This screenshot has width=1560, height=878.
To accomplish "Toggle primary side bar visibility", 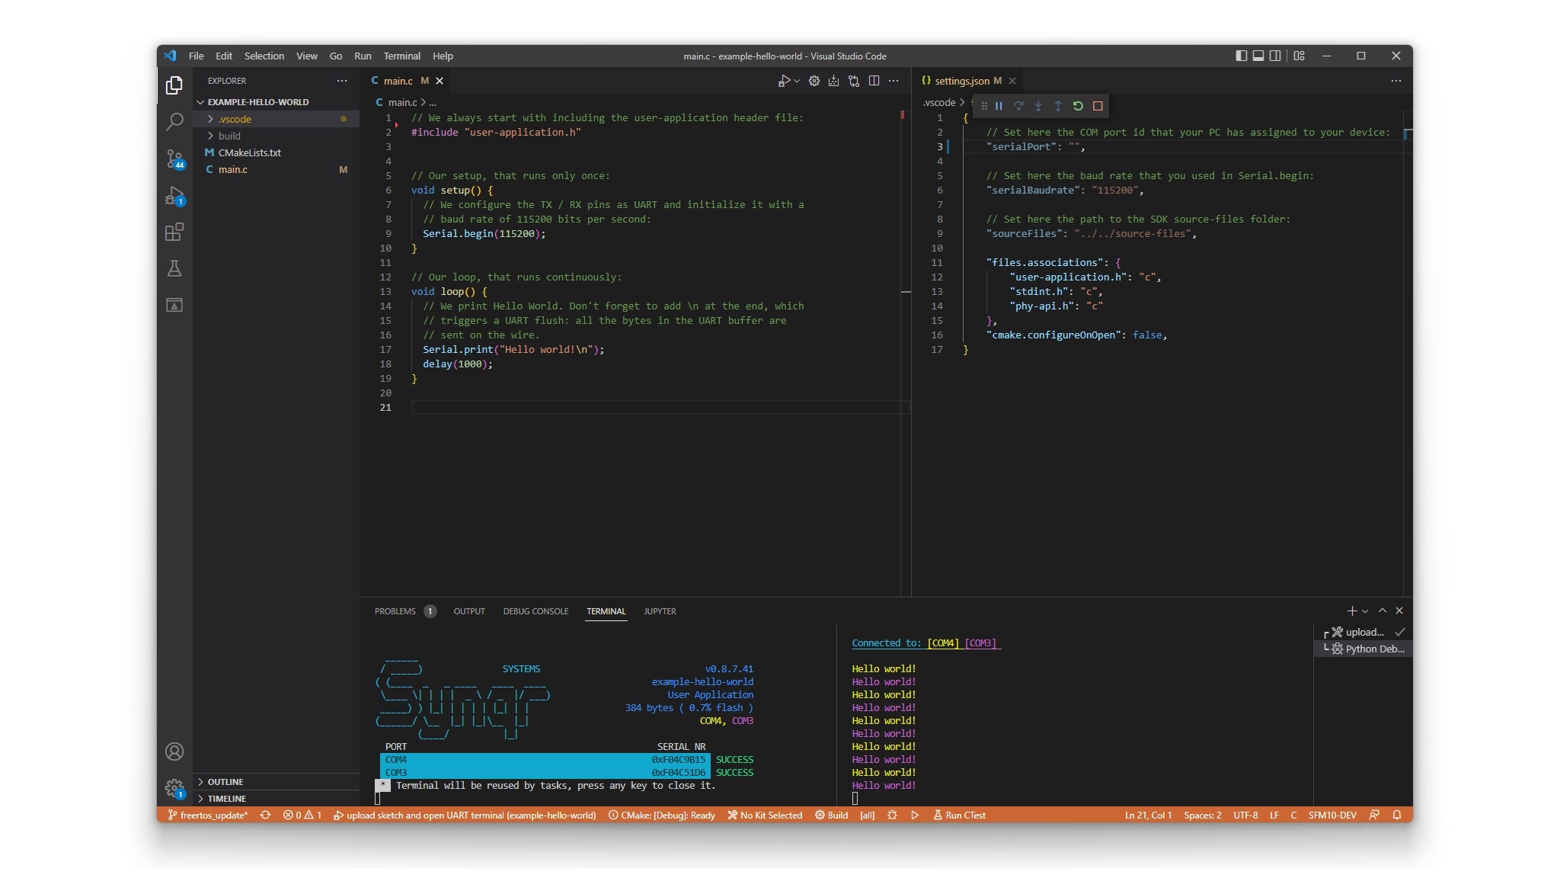I will 1241,56.
